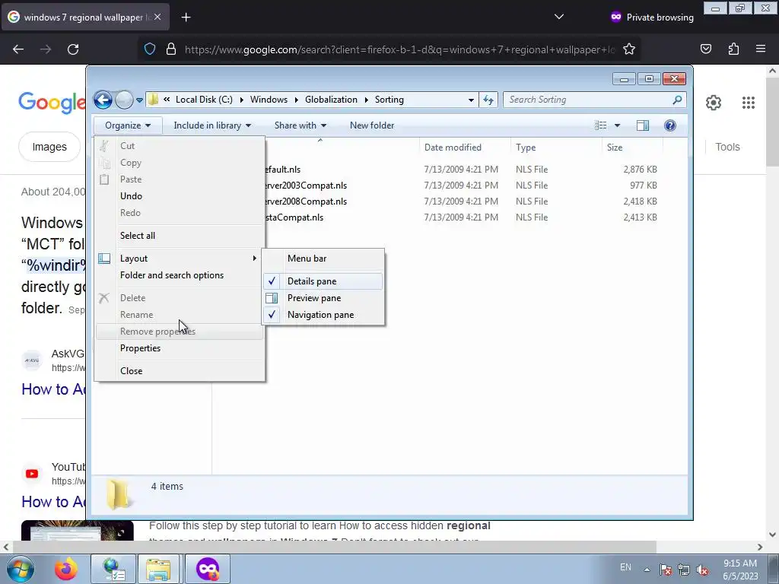Click the padlock site info icon
Image resolution: width=779 pixels, height=584 pixels.
(x=171, y=49)
